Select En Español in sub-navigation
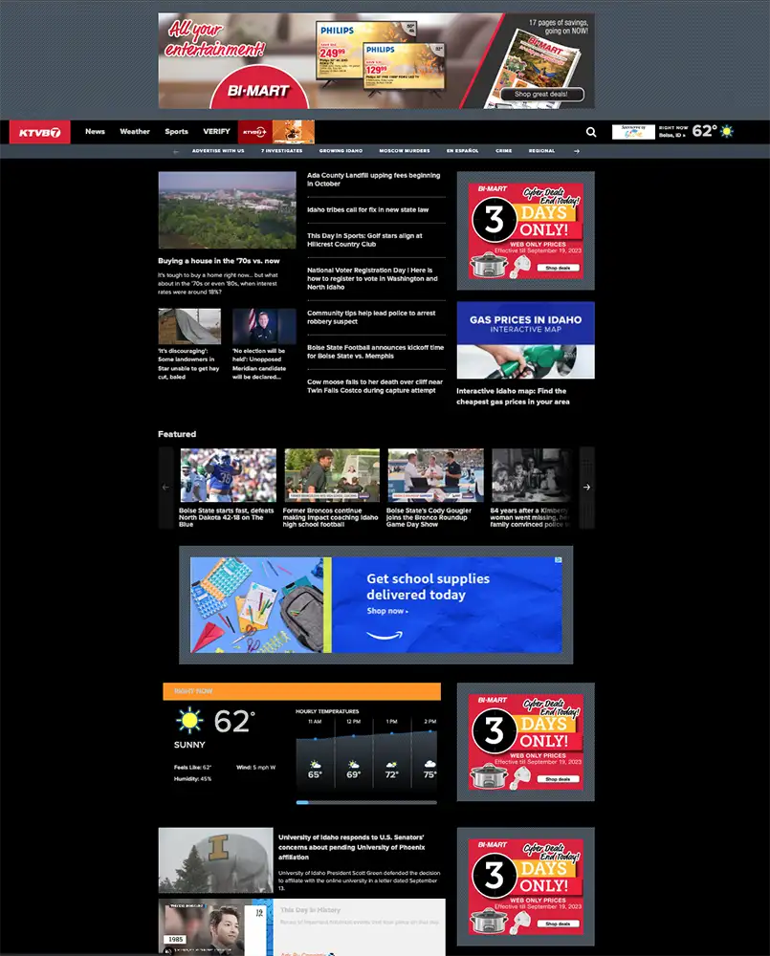770x956 pixels. click(x=463, y=151)
